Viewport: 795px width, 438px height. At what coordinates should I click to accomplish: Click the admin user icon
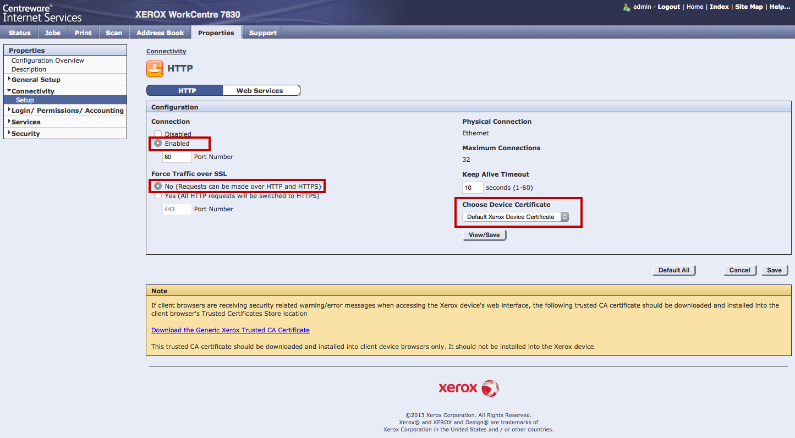coord(626,7)
